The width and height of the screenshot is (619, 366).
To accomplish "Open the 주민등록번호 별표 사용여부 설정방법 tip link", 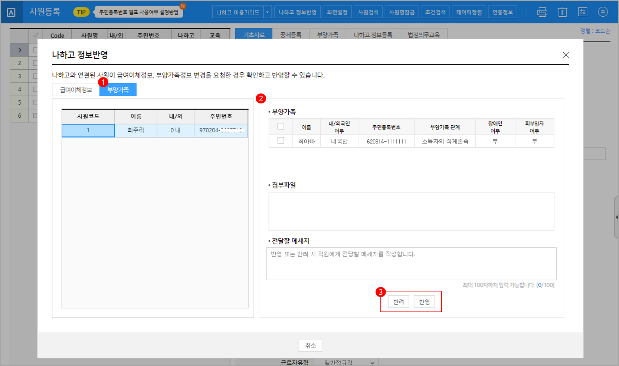I will point(138,12).
